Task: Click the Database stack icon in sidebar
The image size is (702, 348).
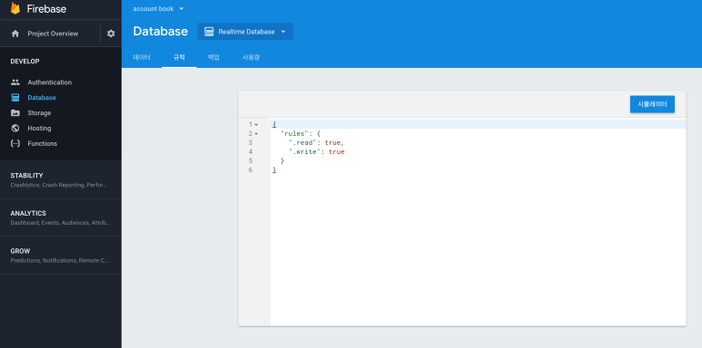Action: (x=15, y=97)
